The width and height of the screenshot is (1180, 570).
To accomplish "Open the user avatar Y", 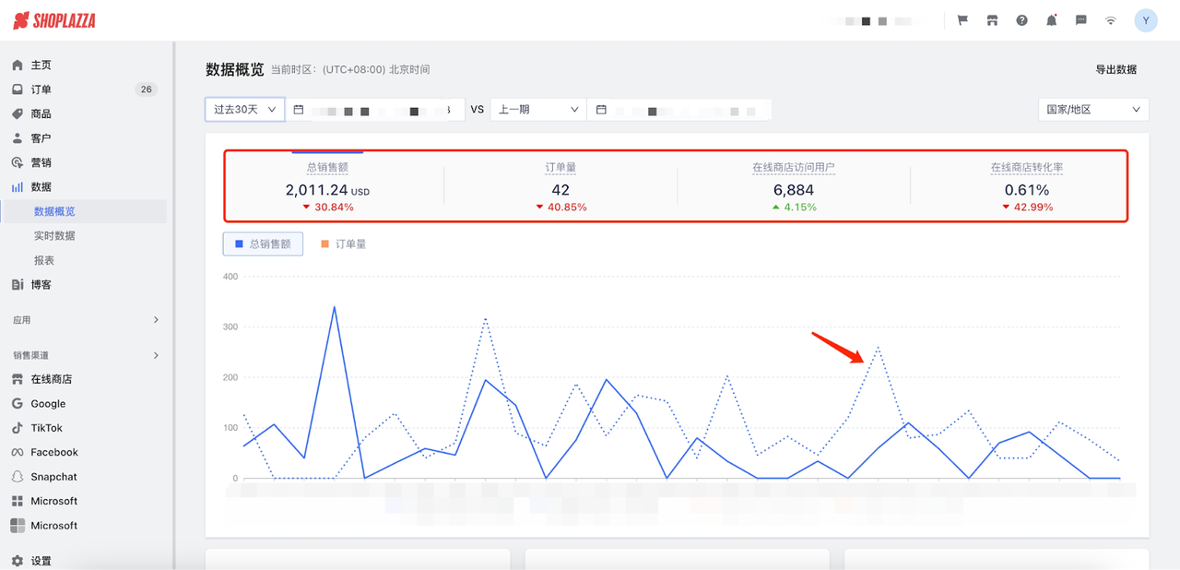I will click(1145, 20).
